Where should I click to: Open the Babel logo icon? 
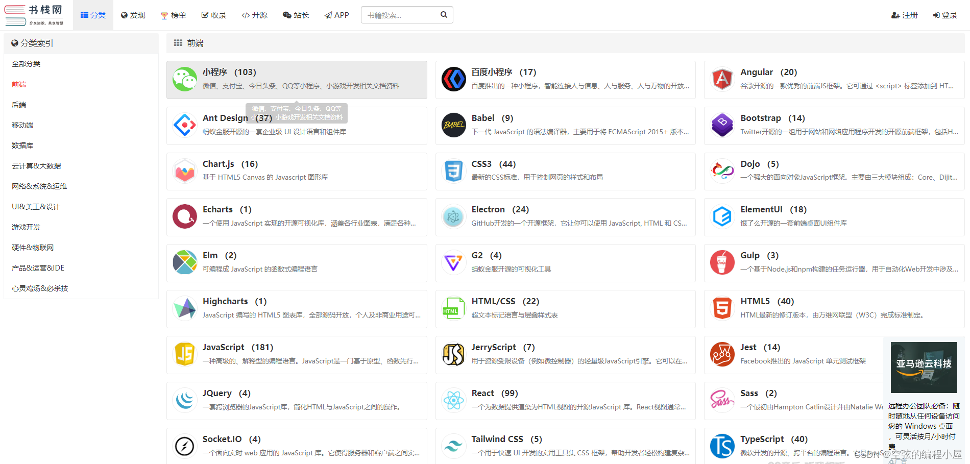pyautogui.click(x=453, y=125)
